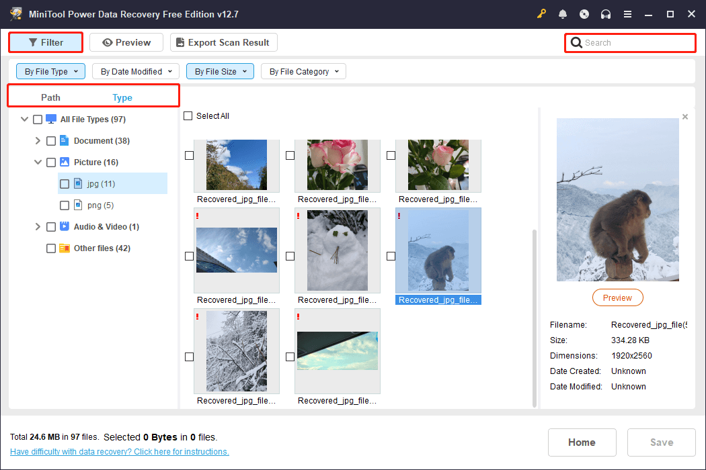706x470 pixels.
Task: Switch to the Type tab
Action: tap(122, 97)
